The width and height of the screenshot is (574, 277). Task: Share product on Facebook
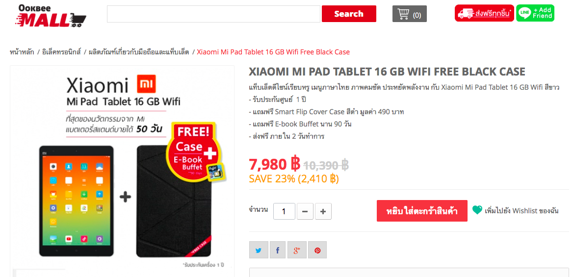coord(278,251)
